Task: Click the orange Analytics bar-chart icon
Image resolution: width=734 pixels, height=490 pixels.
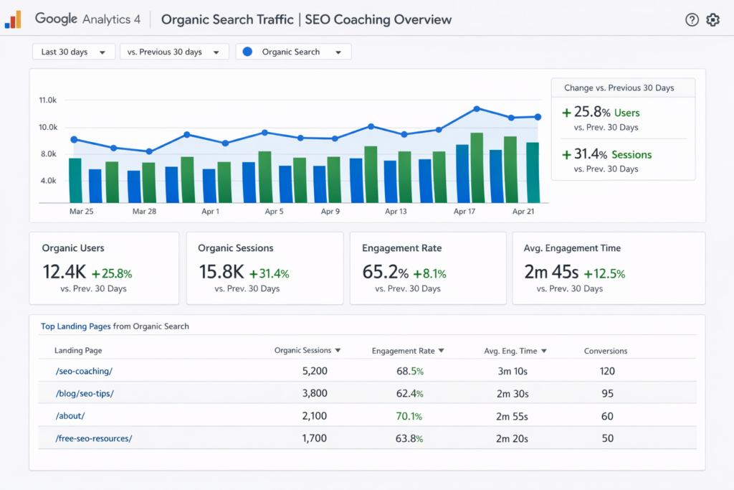Action: [12, 19]
